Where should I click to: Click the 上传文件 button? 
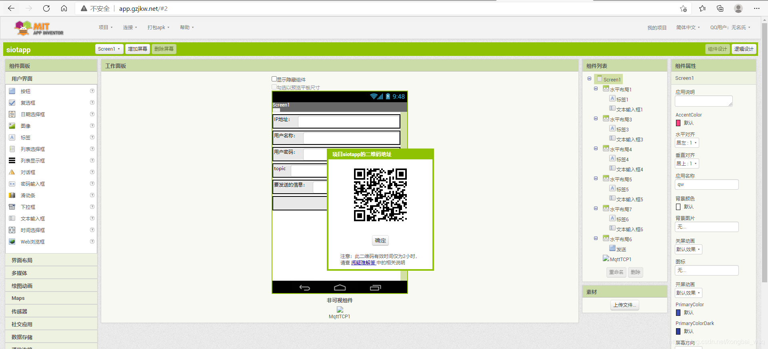tap(624, 305)
